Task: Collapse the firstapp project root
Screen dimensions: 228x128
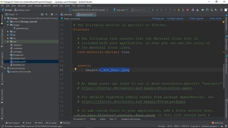Action: (5, 18)
